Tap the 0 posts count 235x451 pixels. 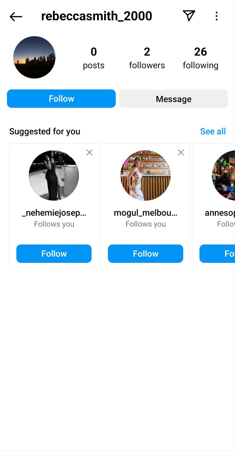click(94, 58)
